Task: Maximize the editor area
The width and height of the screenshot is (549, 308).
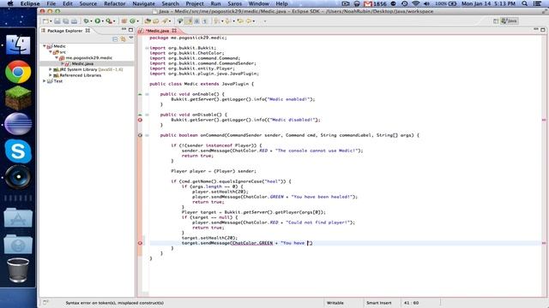Action: tap(543, 30)
